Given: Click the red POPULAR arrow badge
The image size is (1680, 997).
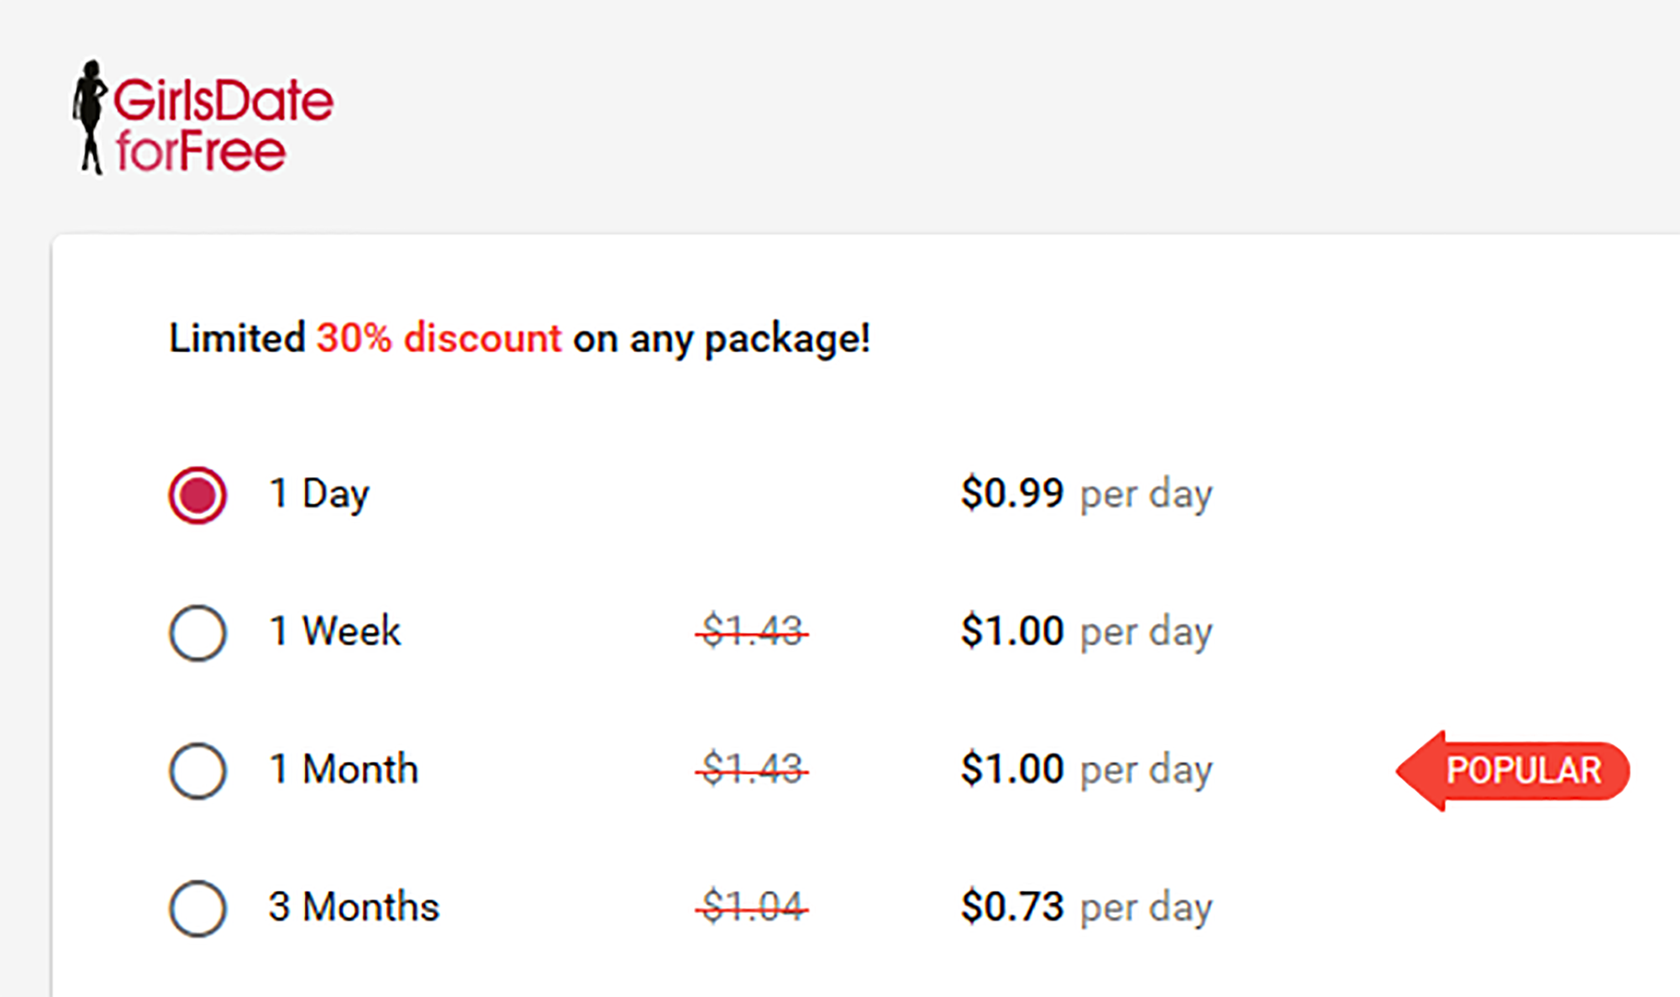Looking at the screenshot, I should coord(1514,770).
